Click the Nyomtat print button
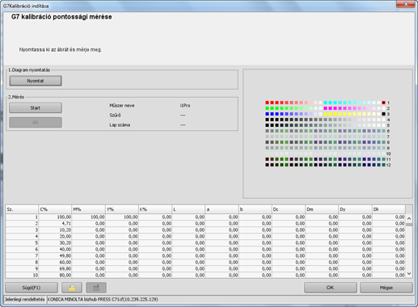The height and width of the screenshot is (307, 418). [36, 81]
